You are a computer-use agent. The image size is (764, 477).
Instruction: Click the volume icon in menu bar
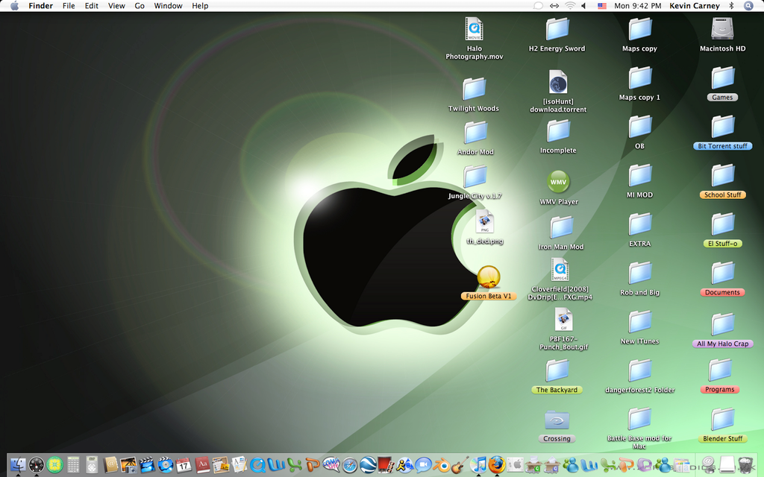click(x=584, y=6)
